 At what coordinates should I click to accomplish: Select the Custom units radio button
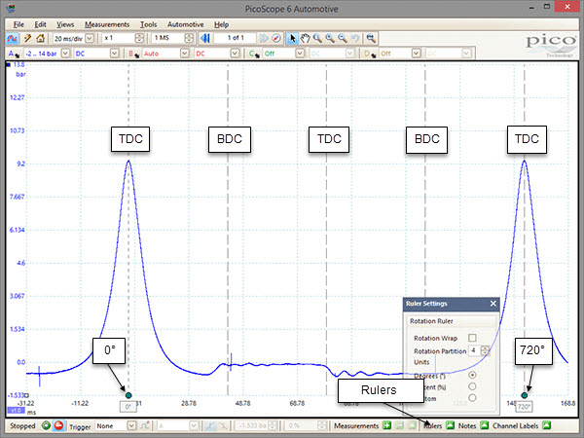[x=472, y=398]
